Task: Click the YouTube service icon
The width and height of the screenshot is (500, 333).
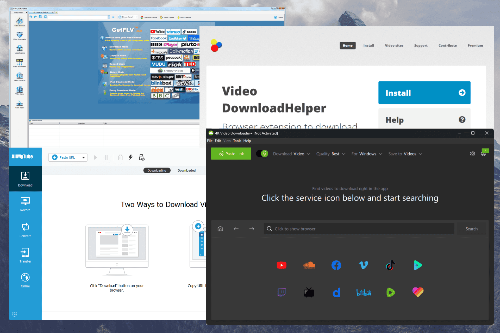Action: coord(281,265)
